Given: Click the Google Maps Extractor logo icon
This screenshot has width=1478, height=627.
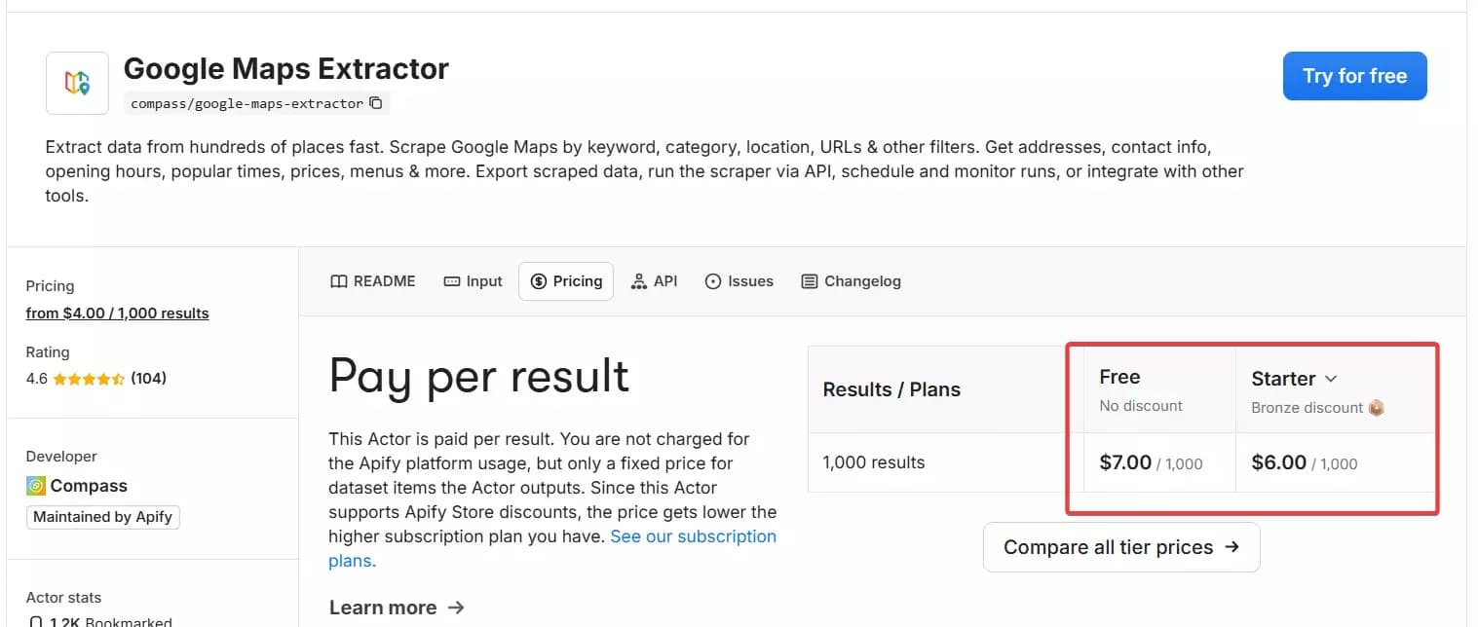Looking at the screenshot, I should 77,82.
